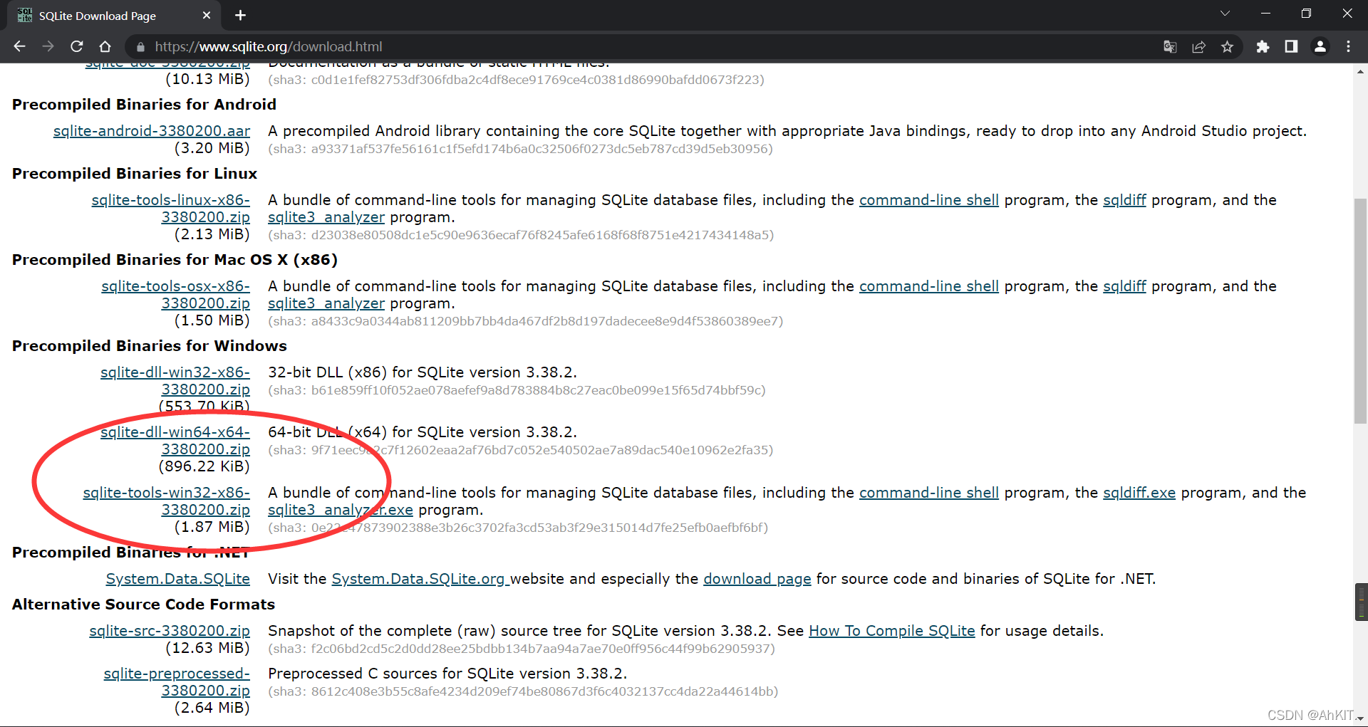Screen dimensions: 1368x727
Task: Click the address bar URL
Action: 269,46
